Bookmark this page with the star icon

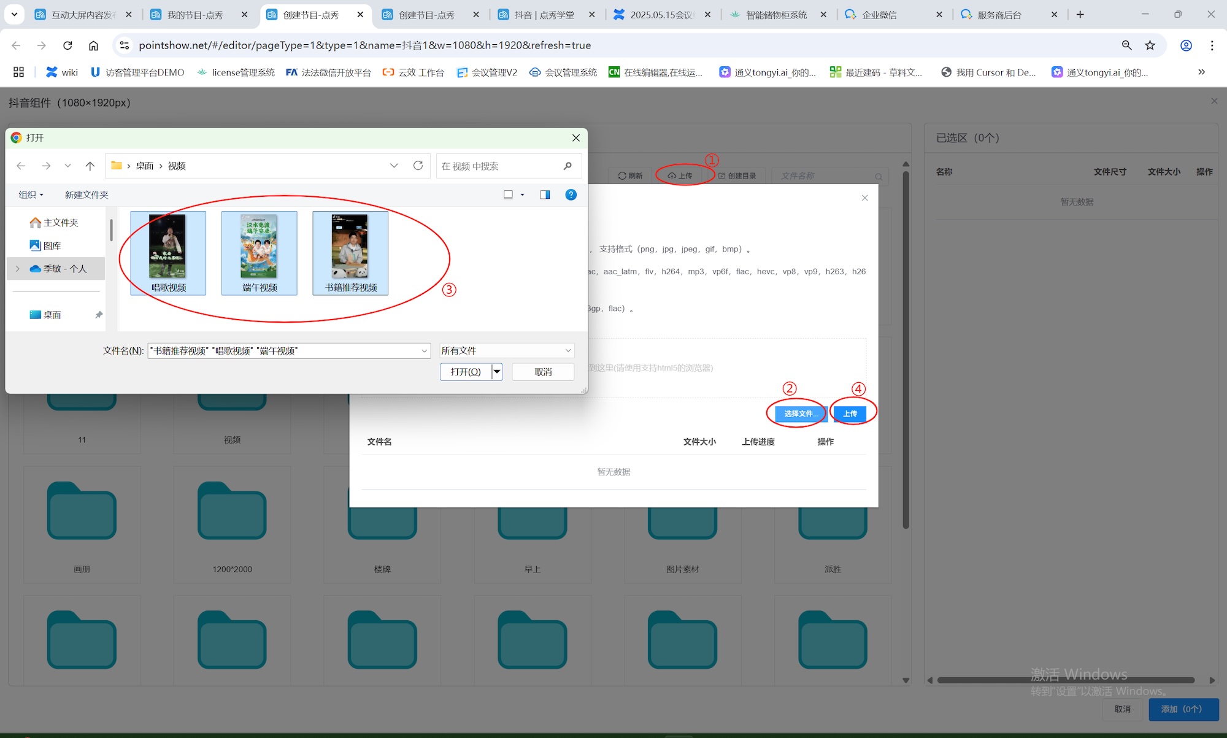pos(1150,45)
